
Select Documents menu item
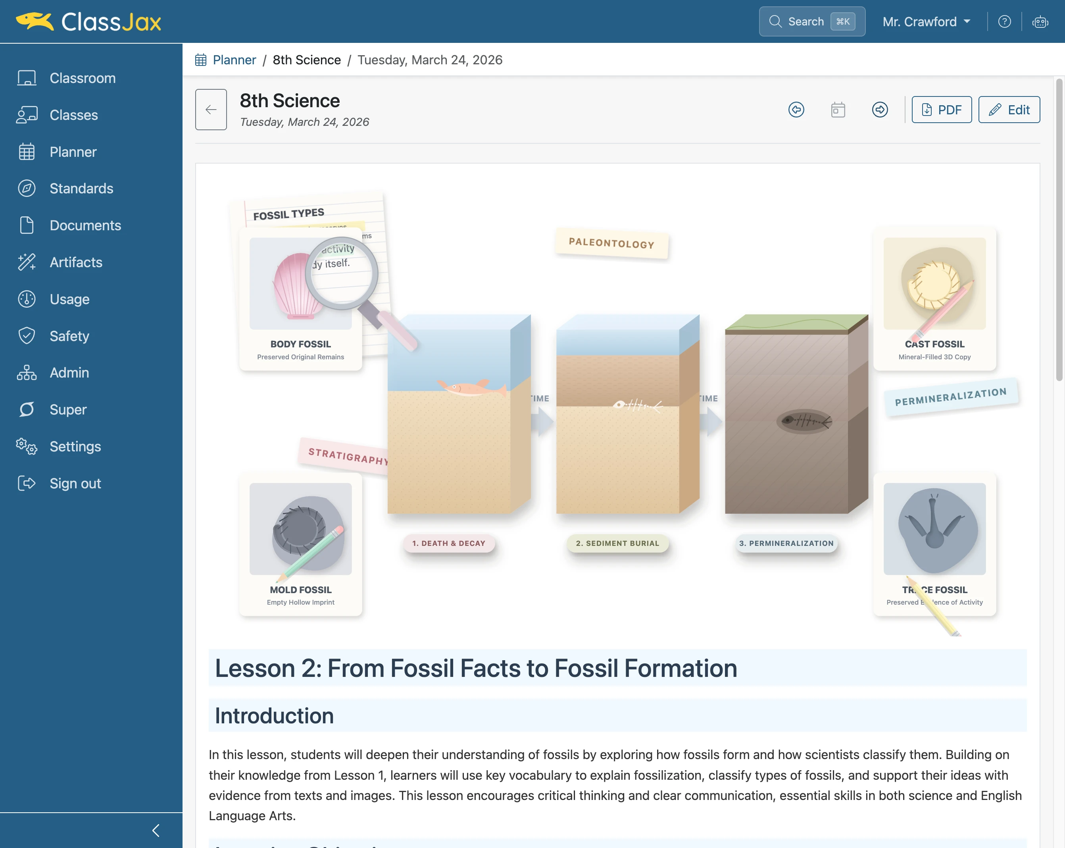point(85,225)
